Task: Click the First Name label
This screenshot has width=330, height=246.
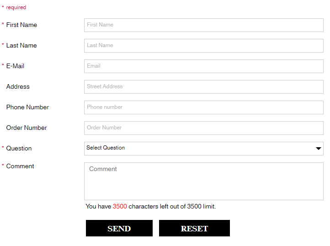Action: pyautogui.click(x=21, y=25)
